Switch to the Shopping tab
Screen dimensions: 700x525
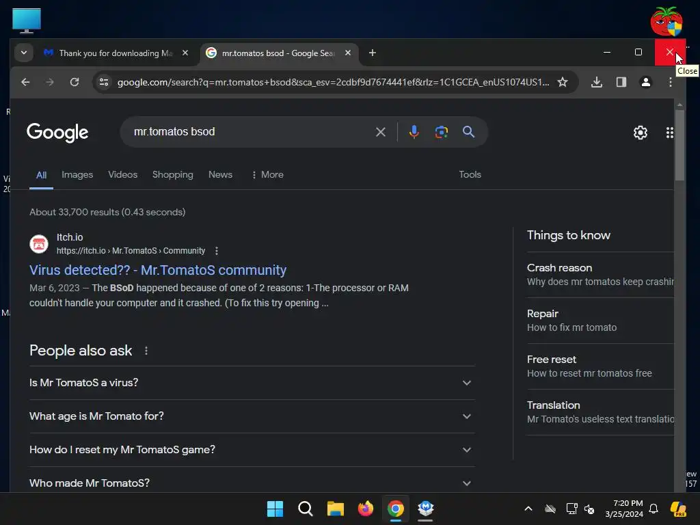point(173,174)
